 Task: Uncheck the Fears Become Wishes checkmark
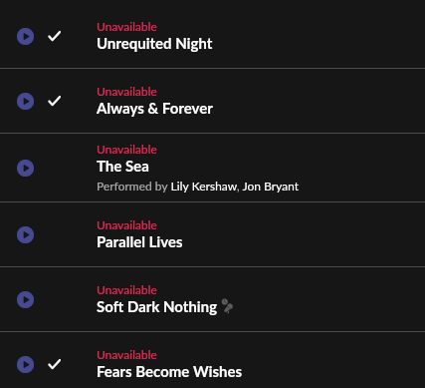(x=54, y=364)
